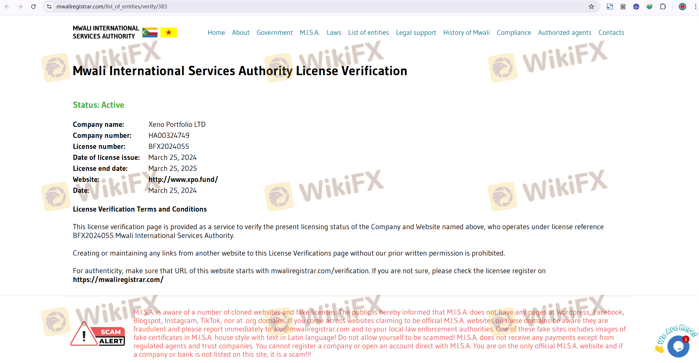699x363 pixels.
Task: Bookmark this page with star icon
Action: coord(591,7)
